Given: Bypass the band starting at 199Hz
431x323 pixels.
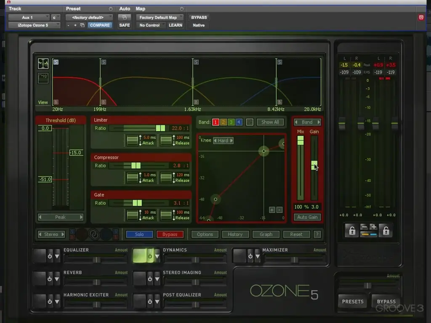Looking at the screenshot, I should coord(104,102).
